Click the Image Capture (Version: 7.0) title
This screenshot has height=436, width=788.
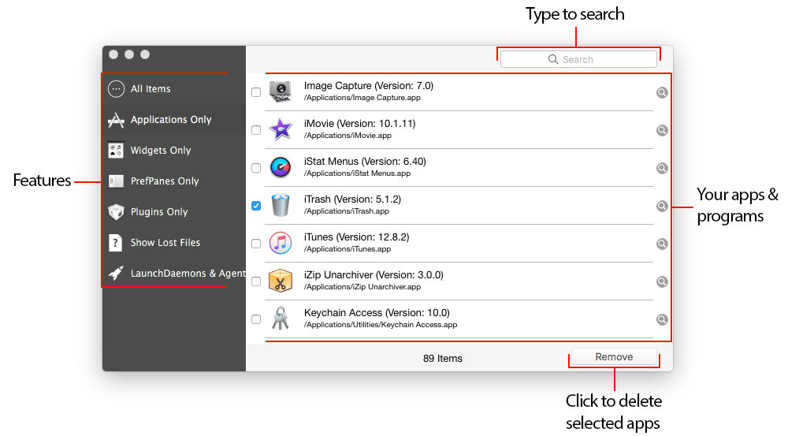tap(368, 86)
